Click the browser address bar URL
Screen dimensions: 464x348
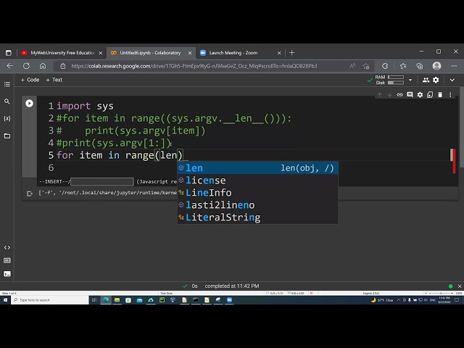[194, 66]
